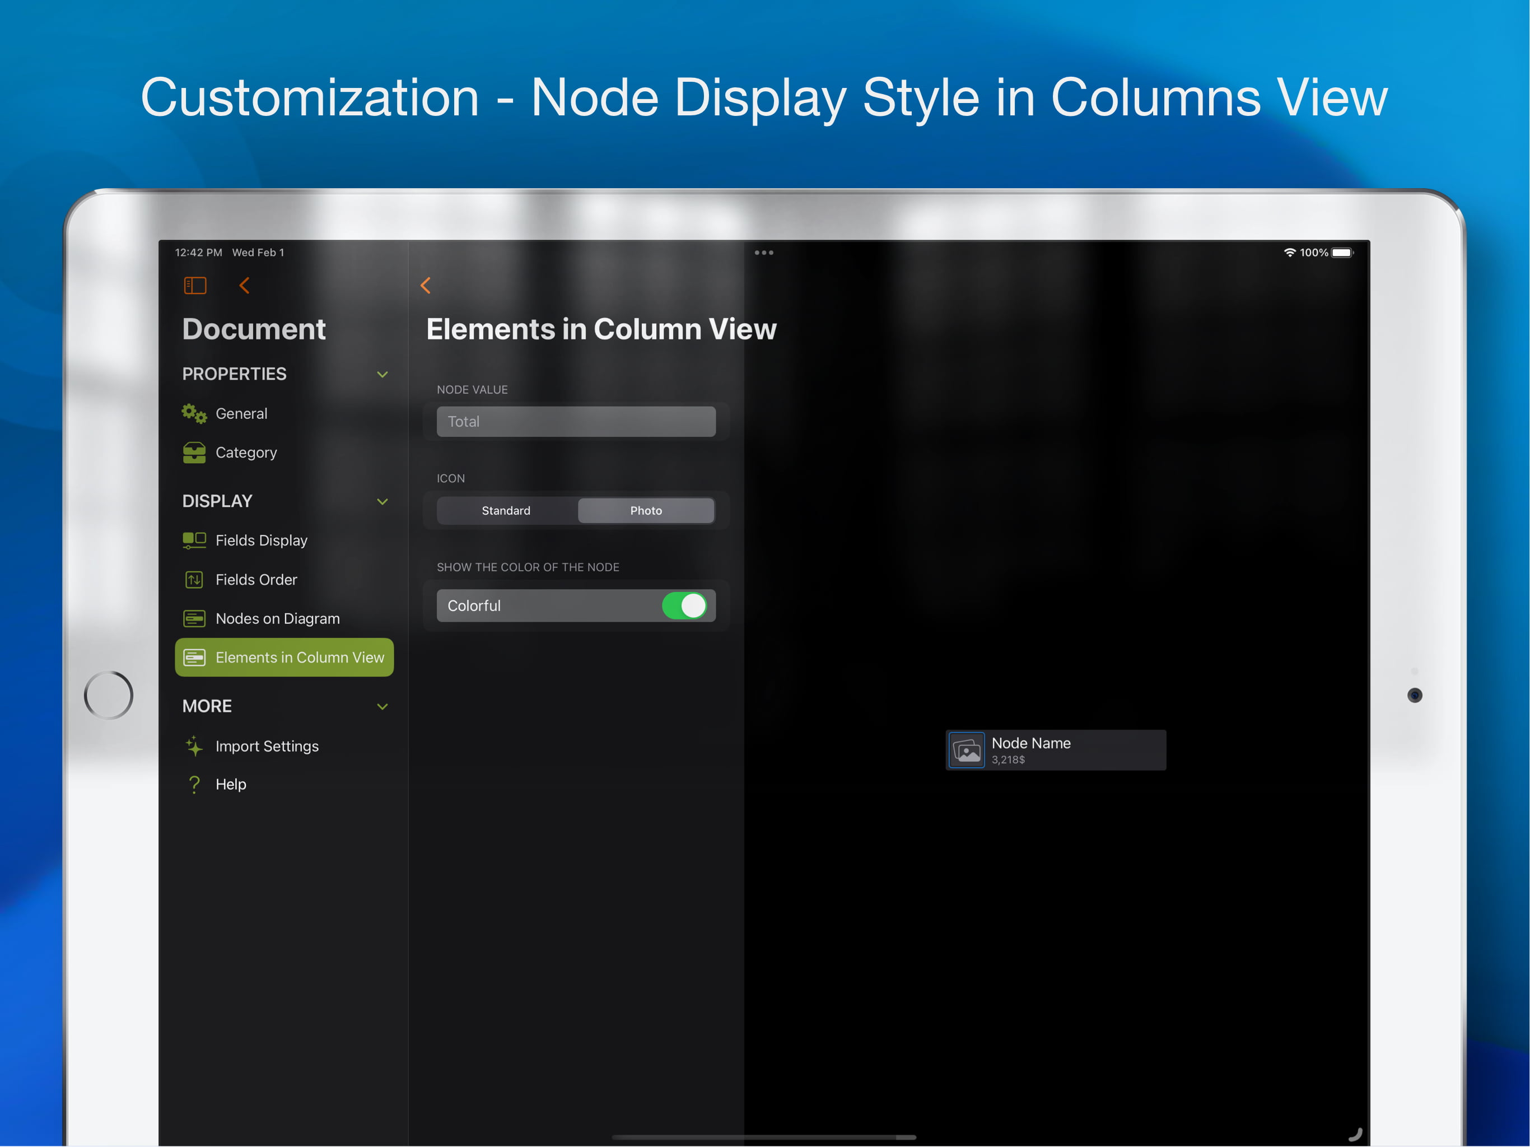Click the photo icon on Node Name preview
1530x1147 pixels.
(966, 750)
